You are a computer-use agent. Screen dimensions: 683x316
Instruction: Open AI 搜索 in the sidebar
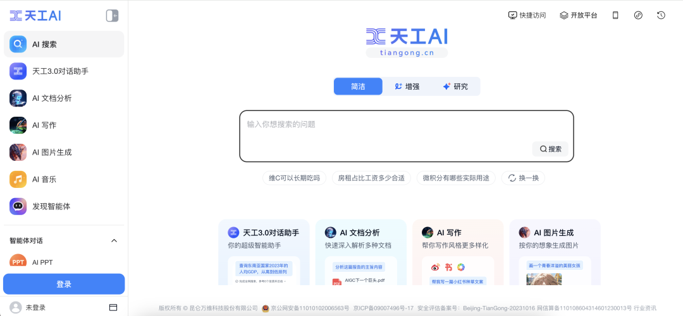click(64, 44)
